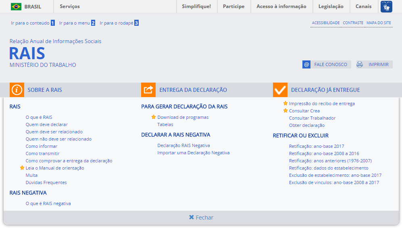Screen dimensions: 402x228
Task: Open the VLibras accessibility hands icon
Action: (386, 7)
